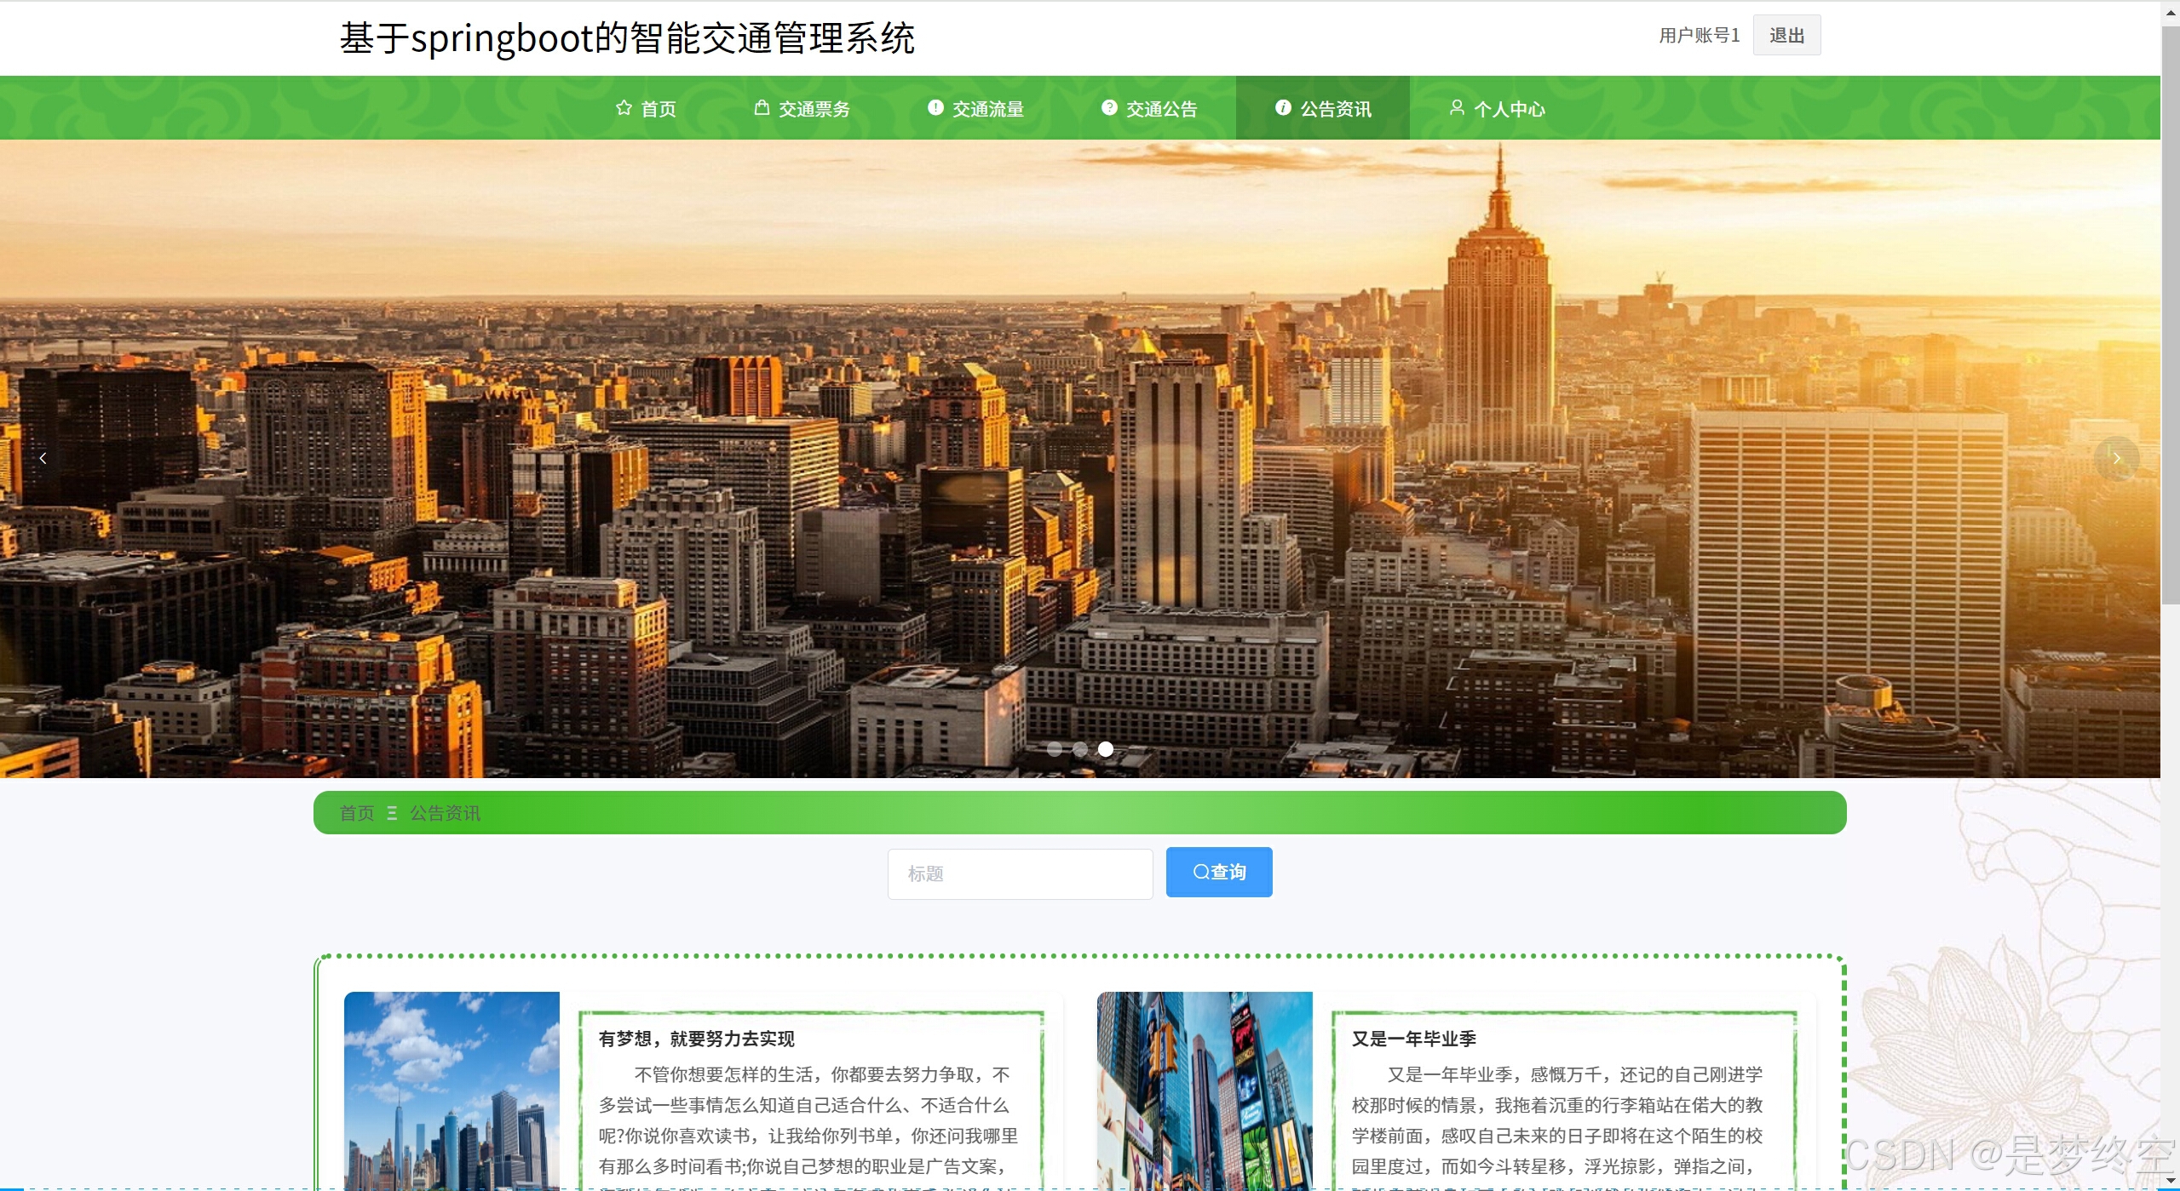Click the right carousel arrow
The image size is (2180, 1191).
pyautogui.click(x=2116, y=458)
